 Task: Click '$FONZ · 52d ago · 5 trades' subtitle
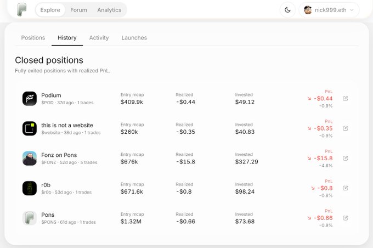(69, 162)
